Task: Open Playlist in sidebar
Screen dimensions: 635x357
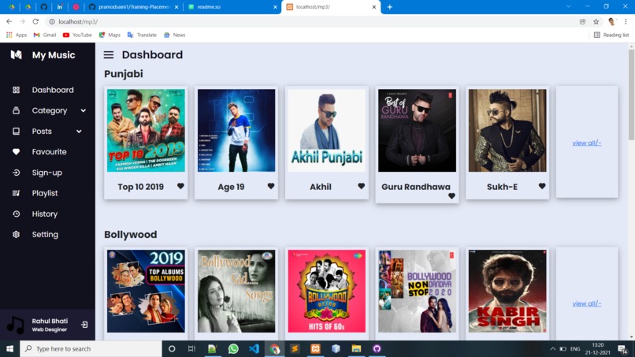Action: pyautogui.click(x=45, y=193)
